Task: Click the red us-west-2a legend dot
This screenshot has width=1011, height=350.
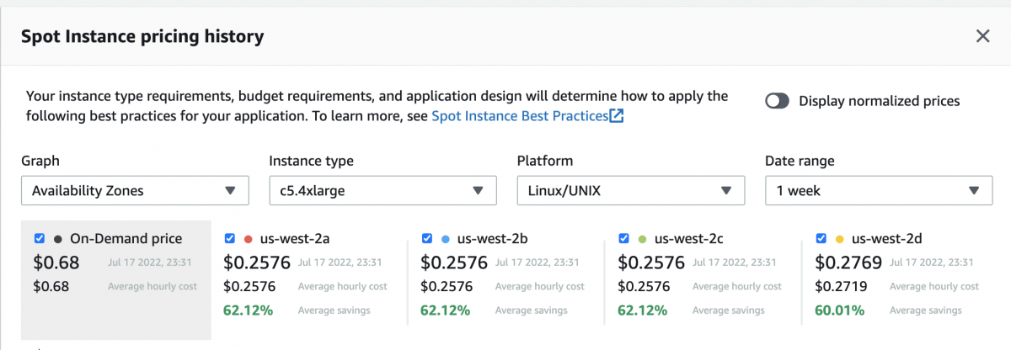Action: coord(248,239)
